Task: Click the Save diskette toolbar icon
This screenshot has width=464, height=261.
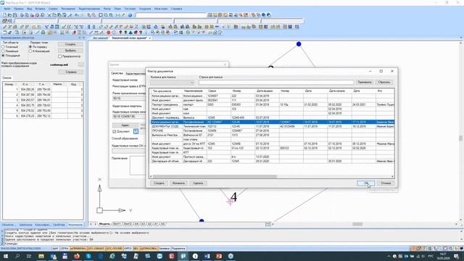Action: click(x=15, y=14)
